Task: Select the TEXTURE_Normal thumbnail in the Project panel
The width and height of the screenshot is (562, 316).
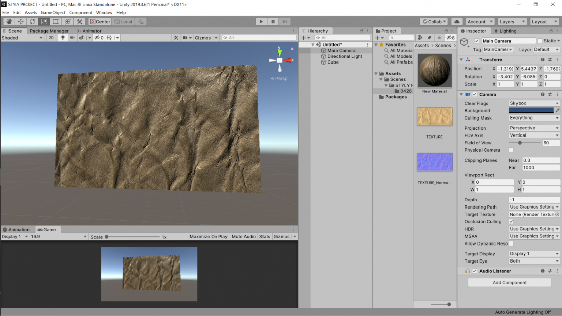Action: click(x=435, y=162)
